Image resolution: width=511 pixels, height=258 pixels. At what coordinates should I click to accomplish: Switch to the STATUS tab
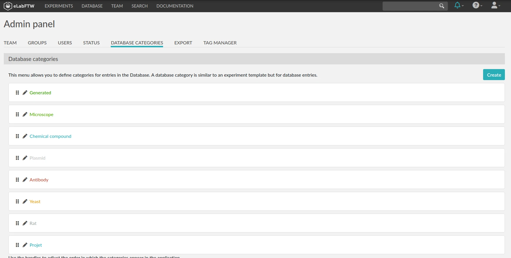click(x=91, y=43)
